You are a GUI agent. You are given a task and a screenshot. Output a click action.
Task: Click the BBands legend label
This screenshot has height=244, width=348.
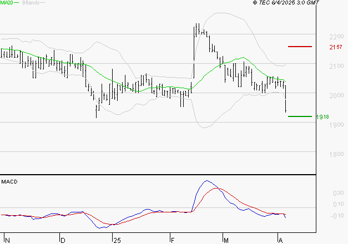(x=31, y=3)
